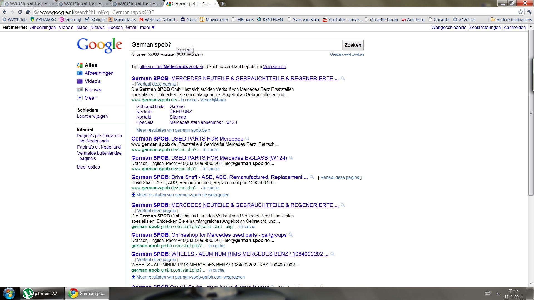Viewport: 534px width, 300px height.
Task: Click alleen in het Nederlands zoeken
Action: tap(171, 66)
